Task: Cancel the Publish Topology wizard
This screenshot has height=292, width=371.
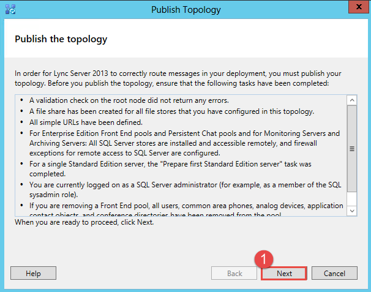Action: [x=334, y=273]
